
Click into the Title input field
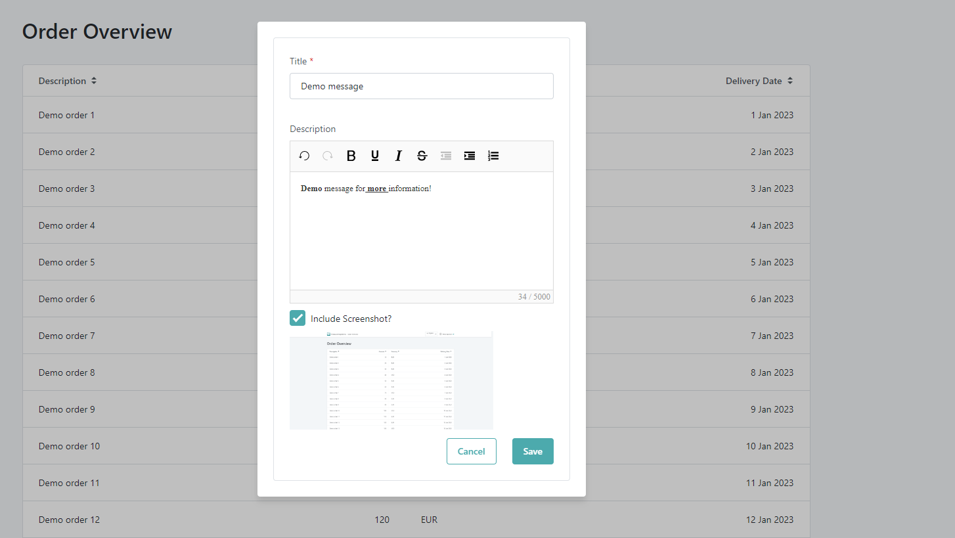point(421,86)
